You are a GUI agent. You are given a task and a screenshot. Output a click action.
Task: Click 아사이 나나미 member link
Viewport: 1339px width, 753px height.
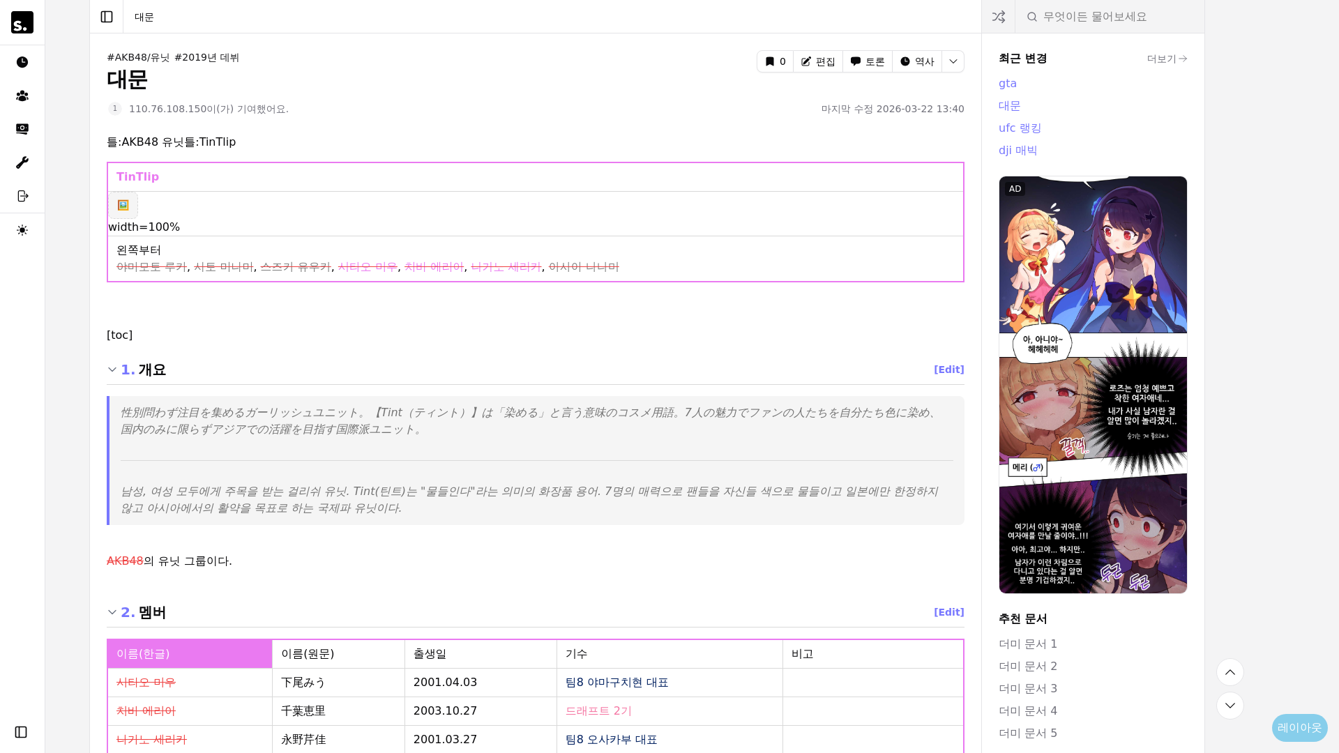(x=584, y=267)
